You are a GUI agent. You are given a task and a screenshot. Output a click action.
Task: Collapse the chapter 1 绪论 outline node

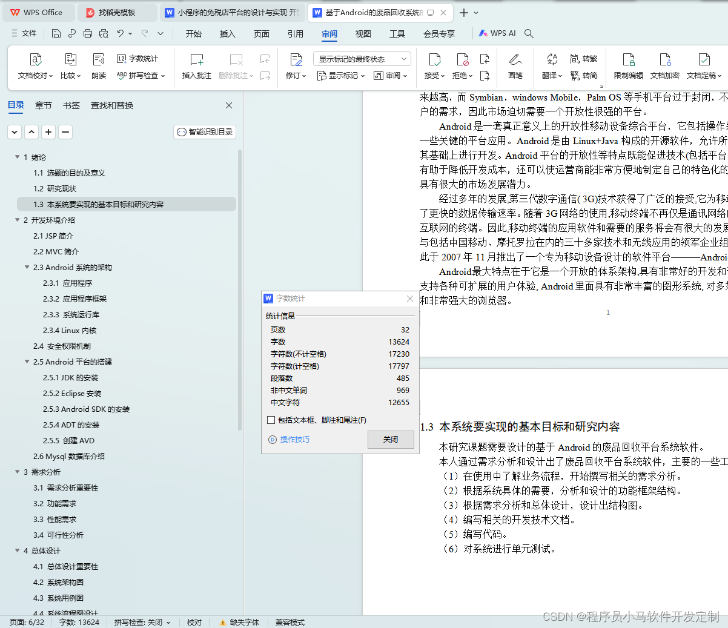point(18,157)
